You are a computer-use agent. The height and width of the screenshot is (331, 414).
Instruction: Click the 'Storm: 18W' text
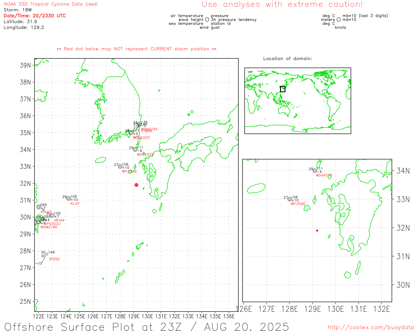(18, 10)
